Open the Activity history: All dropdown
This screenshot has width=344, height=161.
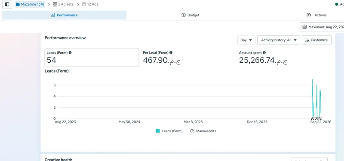(279, 40)
